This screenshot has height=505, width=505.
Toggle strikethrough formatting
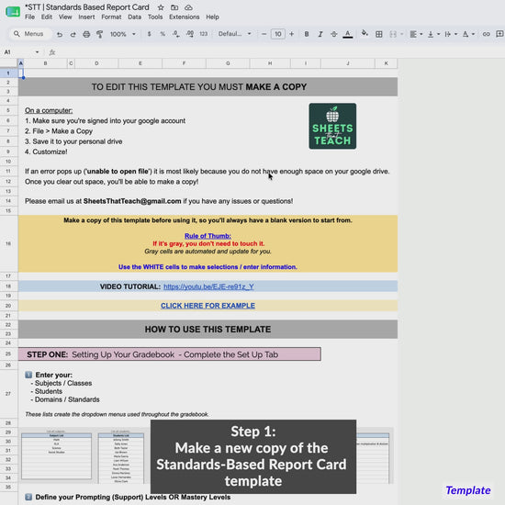pyautogui.click(x=333, y=34)
